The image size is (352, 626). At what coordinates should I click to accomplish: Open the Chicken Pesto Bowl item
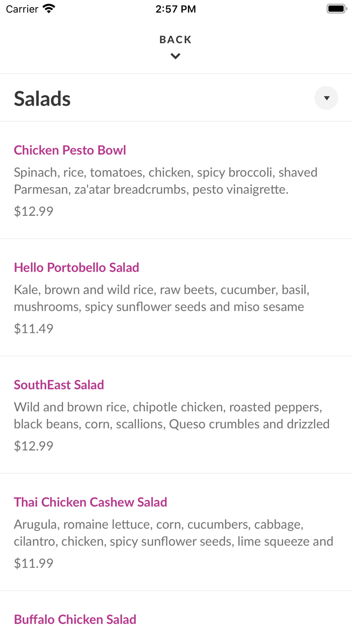coord(69,150)
